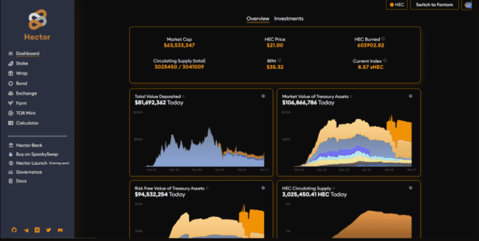The height and width of the screenshot is (241, 479).
Task: Click the Circulating Supply value 3025450 / 3041009
Action: (179, 67)
